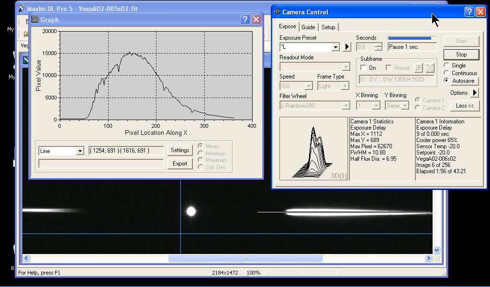Viewport: 490px width, 287px height.
Task: Click the horizontal scrollbar thumb
Action: click(x=245, y=258)
